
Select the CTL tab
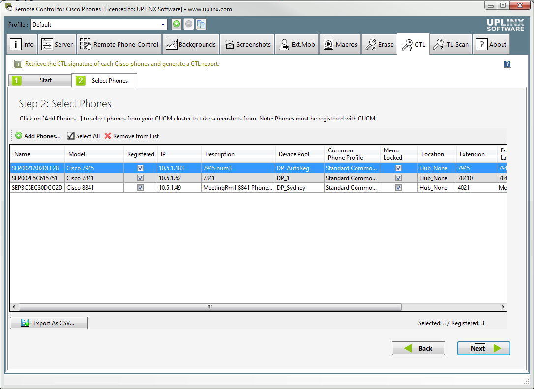pos(414,44)
